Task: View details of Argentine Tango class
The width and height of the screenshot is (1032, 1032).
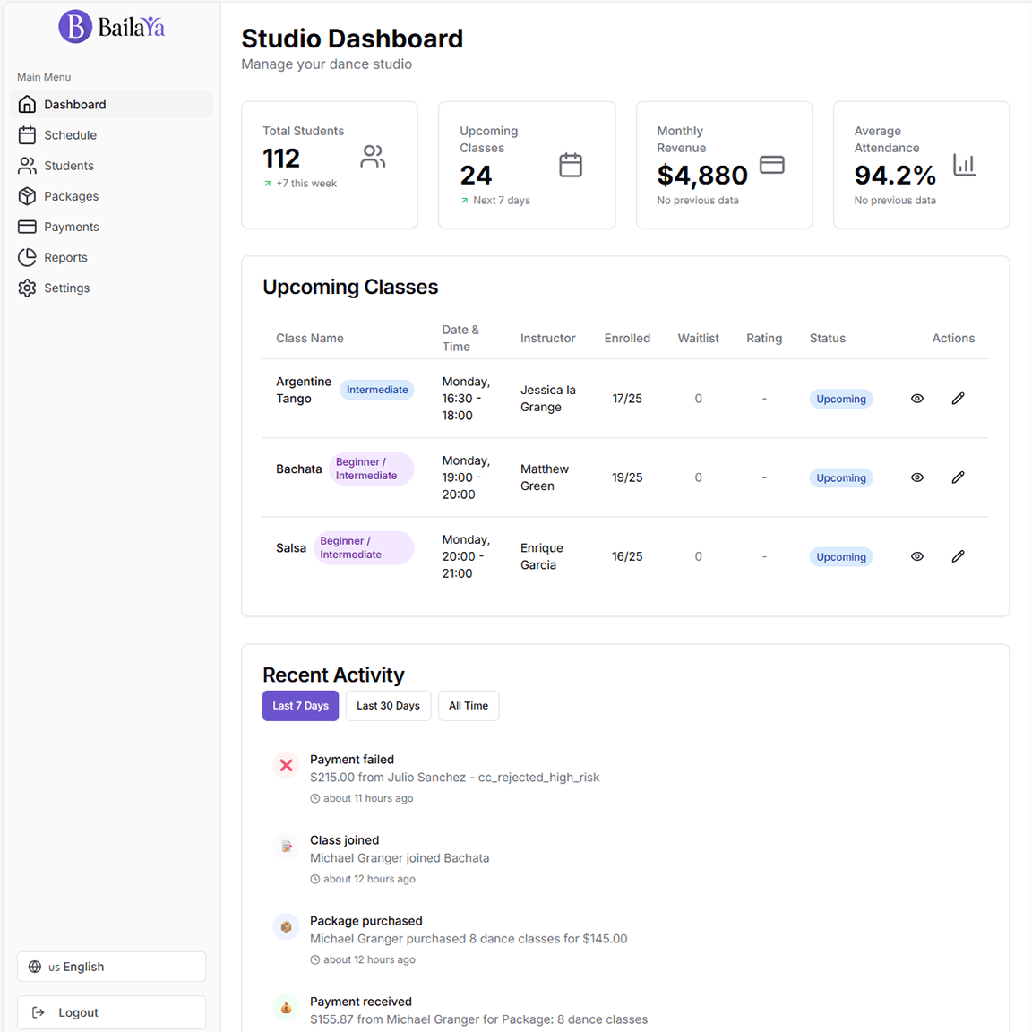Action: tap(916, 398)
